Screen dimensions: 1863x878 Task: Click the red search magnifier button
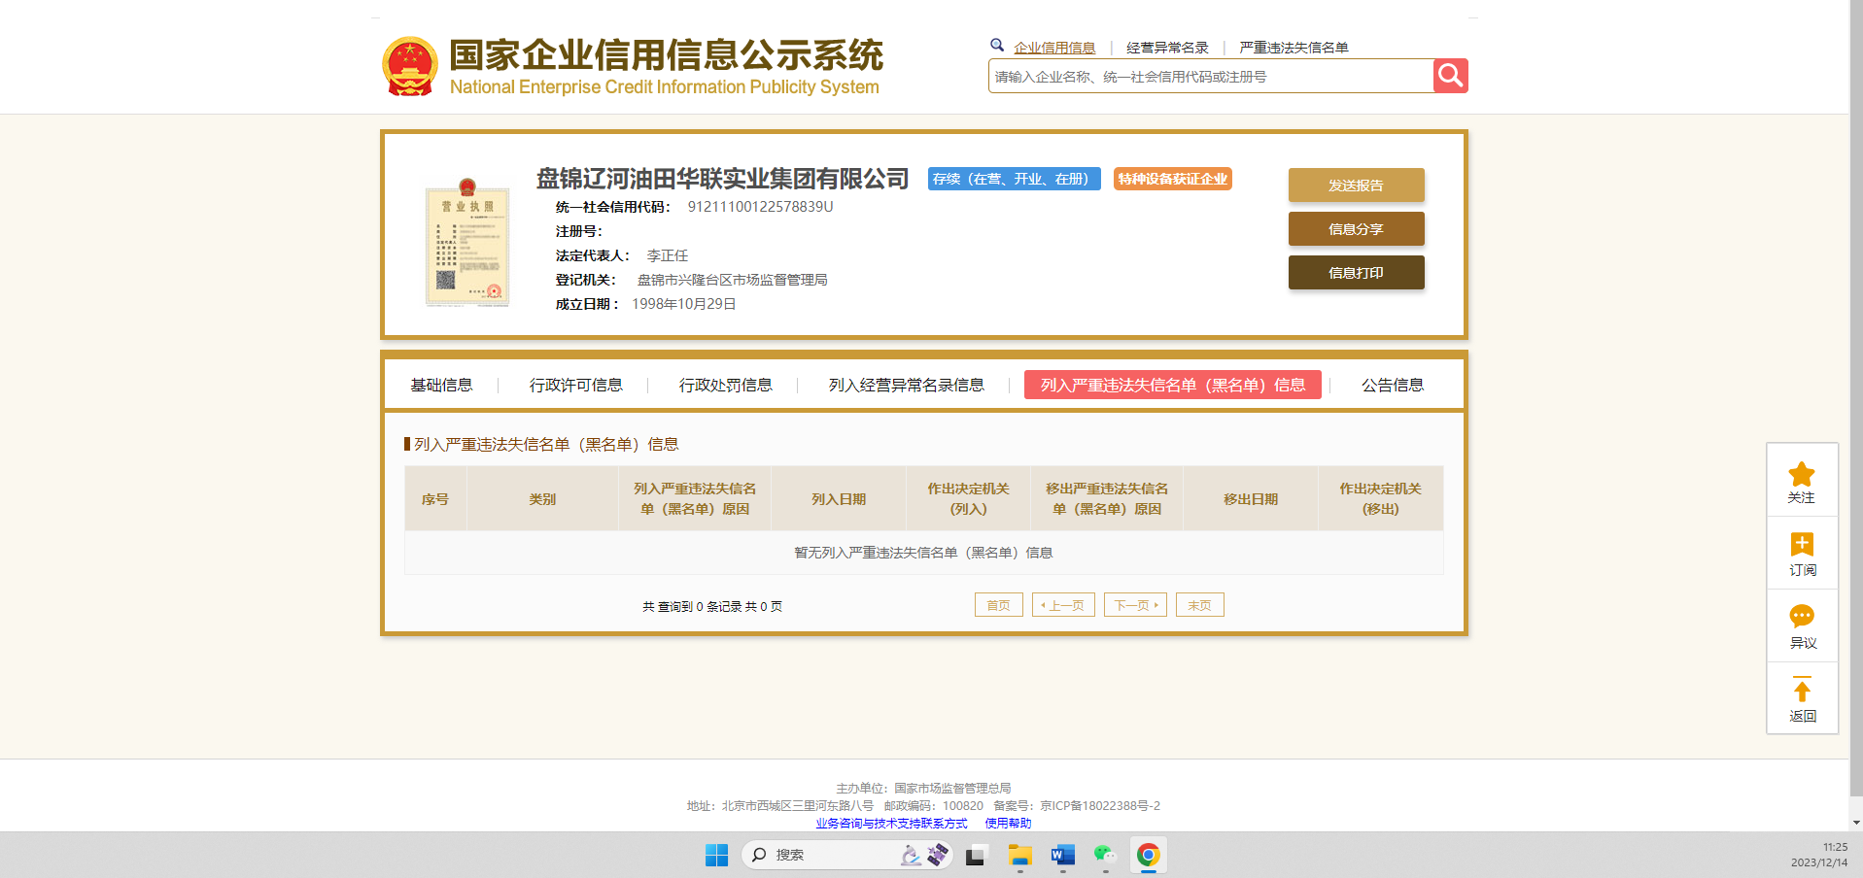(x=1450, y=76)
